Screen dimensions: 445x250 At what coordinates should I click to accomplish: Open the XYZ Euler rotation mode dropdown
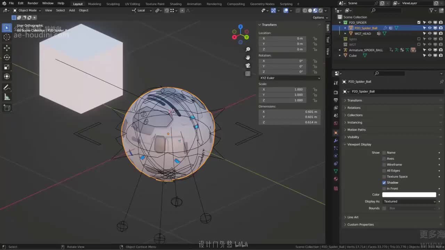[290, 78]
